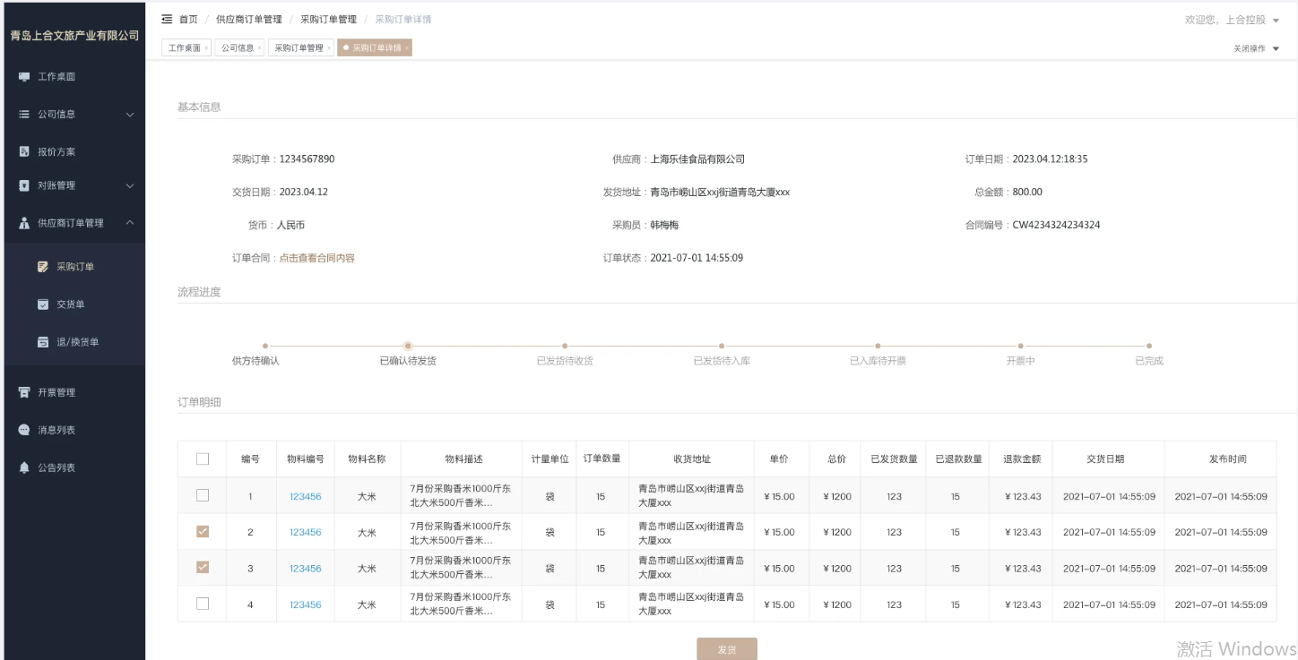Click the 发布时间 column header
Image resolution: width=1298 pixels, height=660 pixels.
click(1227, 459)
